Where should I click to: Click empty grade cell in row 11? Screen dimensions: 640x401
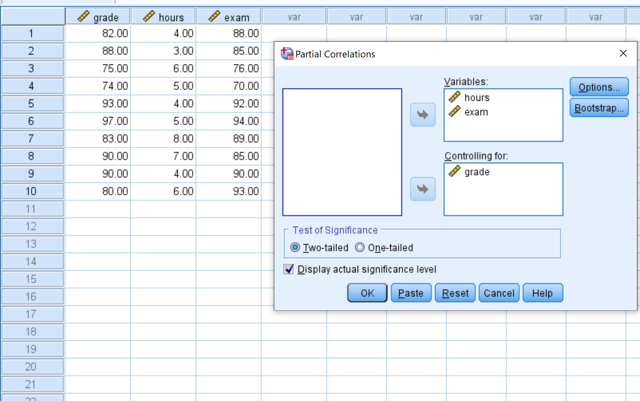(x=98, y=209)
